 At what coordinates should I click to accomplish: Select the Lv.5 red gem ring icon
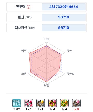(x=29, y=103)
